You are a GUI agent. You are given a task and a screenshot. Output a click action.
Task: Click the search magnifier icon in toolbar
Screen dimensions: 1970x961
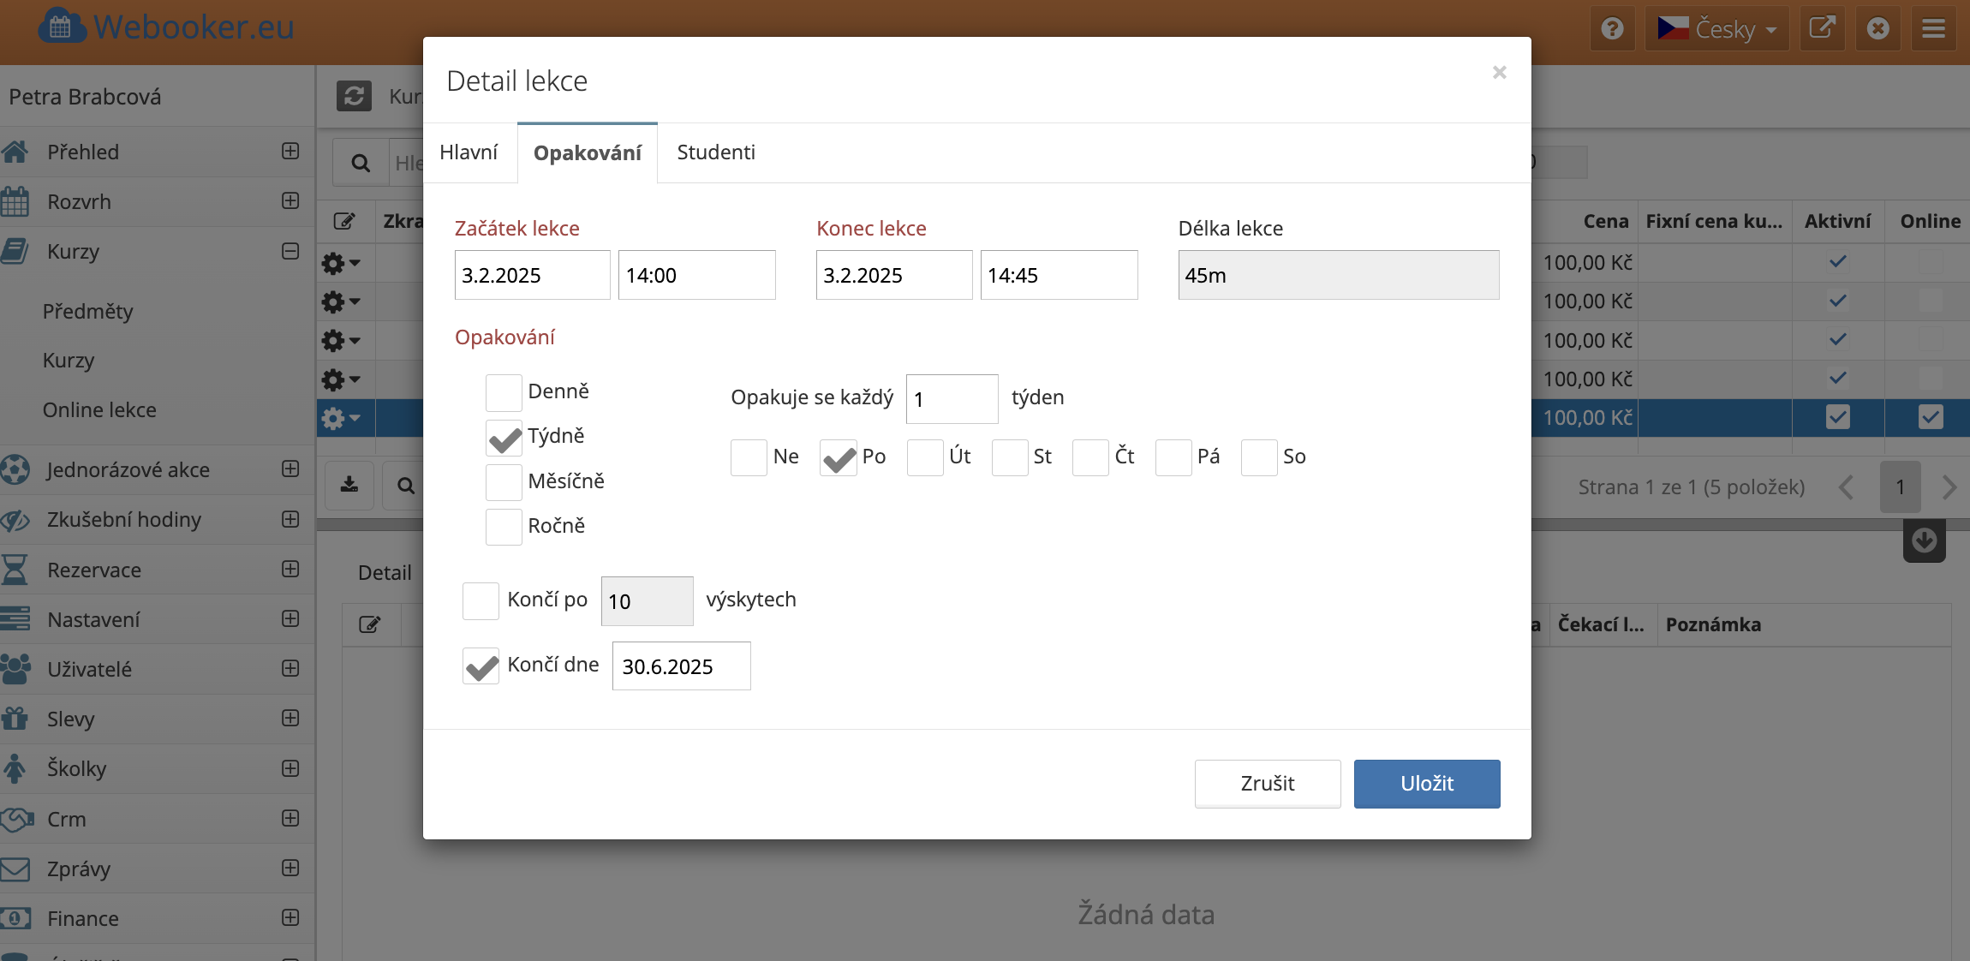click(361, 163)
